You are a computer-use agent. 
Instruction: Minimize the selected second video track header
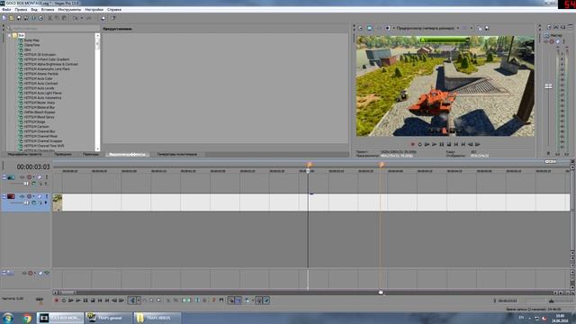(x=4, y=196)
